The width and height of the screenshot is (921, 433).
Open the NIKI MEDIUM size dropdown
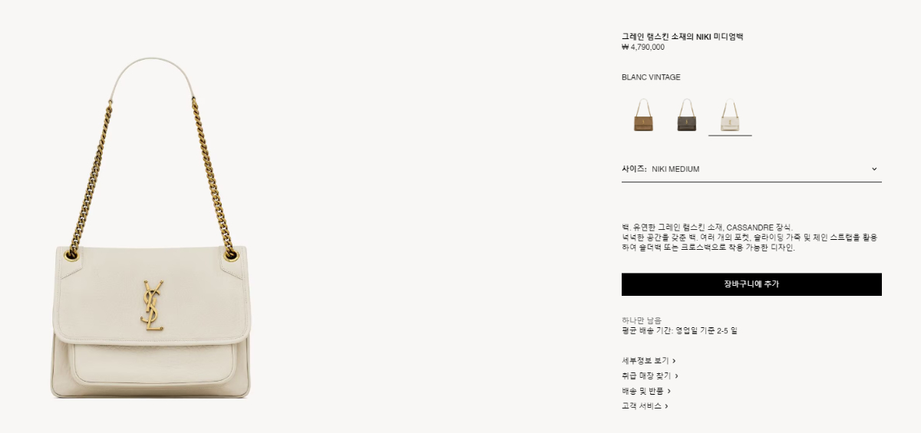click(x=751, y=169)
